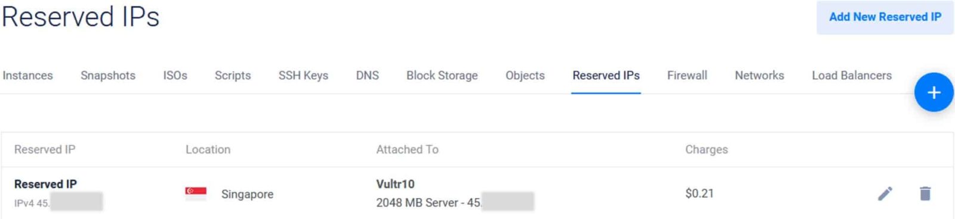
Task: Open the attached Vultr10 server link
Action: 395,184
